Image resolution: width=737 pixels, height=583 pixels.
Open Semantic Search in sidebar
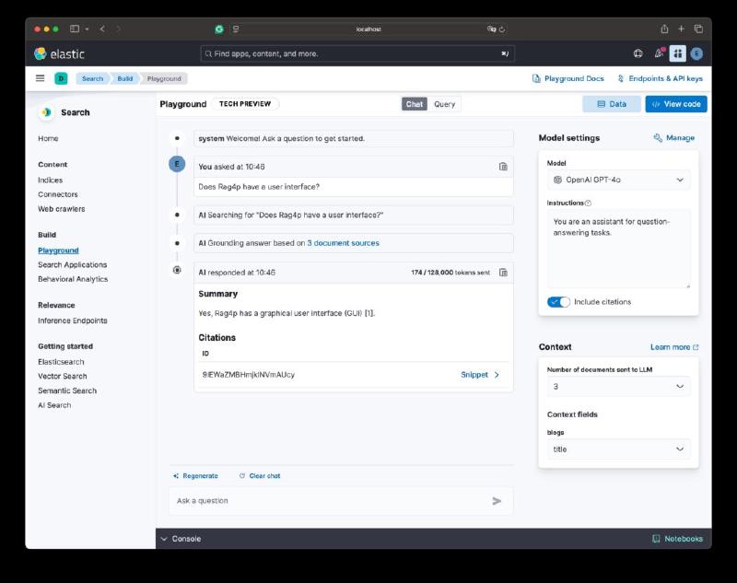click(67, 391)
